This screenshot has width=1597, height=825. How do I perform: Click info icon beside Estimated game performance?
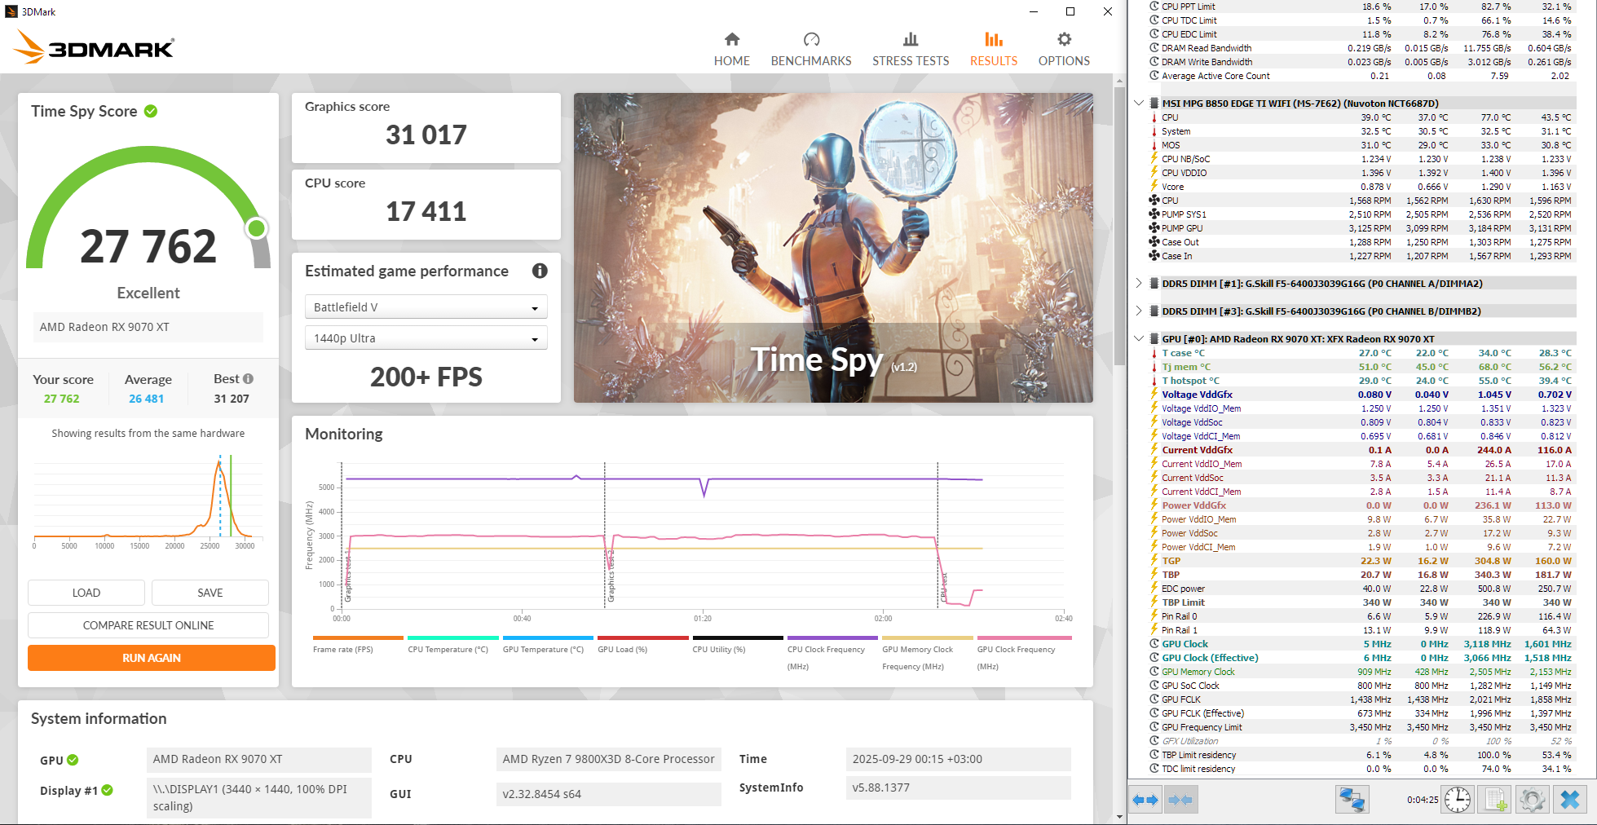(x=540, y=271)
